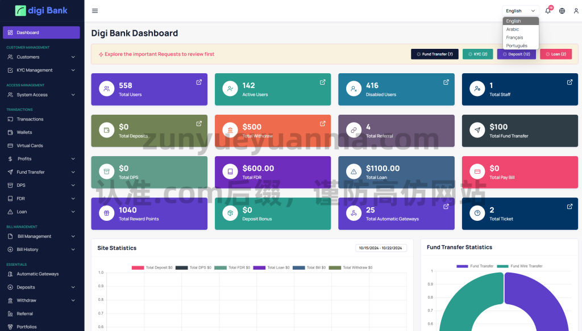Expand the Loan sidebar menu

click(41, 212)
